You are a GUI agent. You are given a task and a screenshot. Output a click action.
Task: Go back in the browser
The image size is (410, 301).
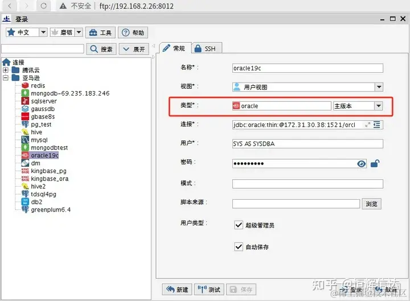[10, 6]
